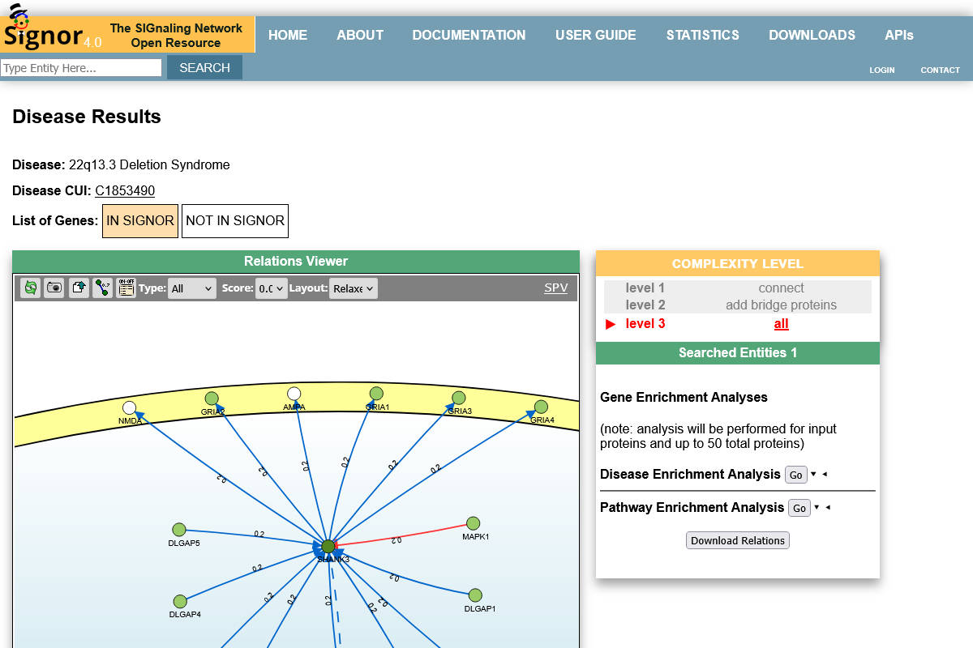Click inside the Type Entity Here search field
This screenshot has width=973, height=648.
pyautogui.click(x=81, y=67)
